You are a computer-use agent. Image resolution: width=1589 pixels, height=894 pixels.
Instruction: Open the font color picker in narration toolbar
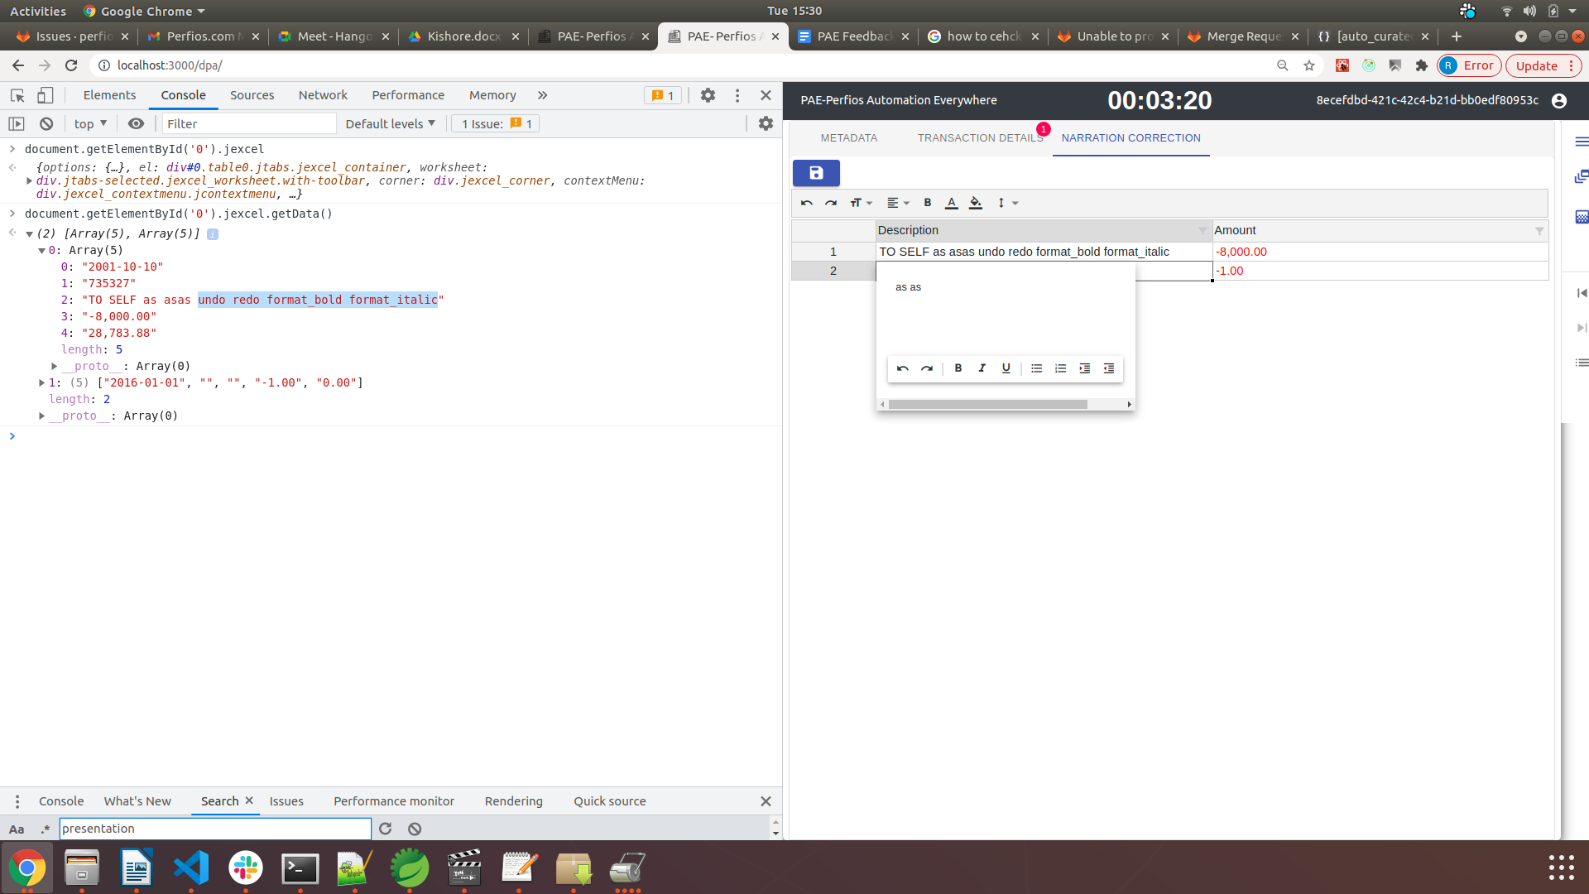tap(952, 203)
